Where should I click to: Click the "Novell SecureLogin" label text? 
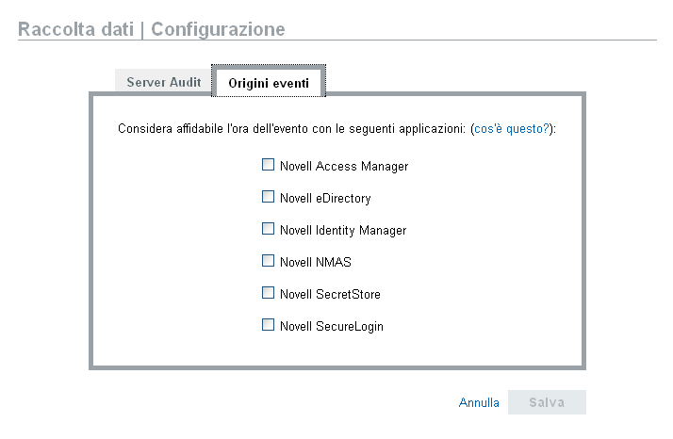coord(332,326)
